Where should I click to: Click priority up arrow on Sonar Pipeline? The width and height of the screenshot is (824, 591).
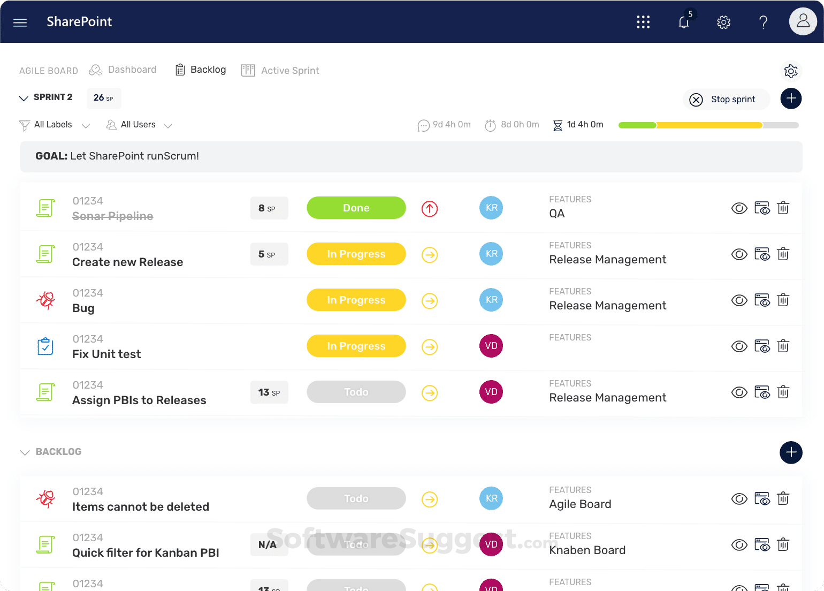[x=430, y=208]
